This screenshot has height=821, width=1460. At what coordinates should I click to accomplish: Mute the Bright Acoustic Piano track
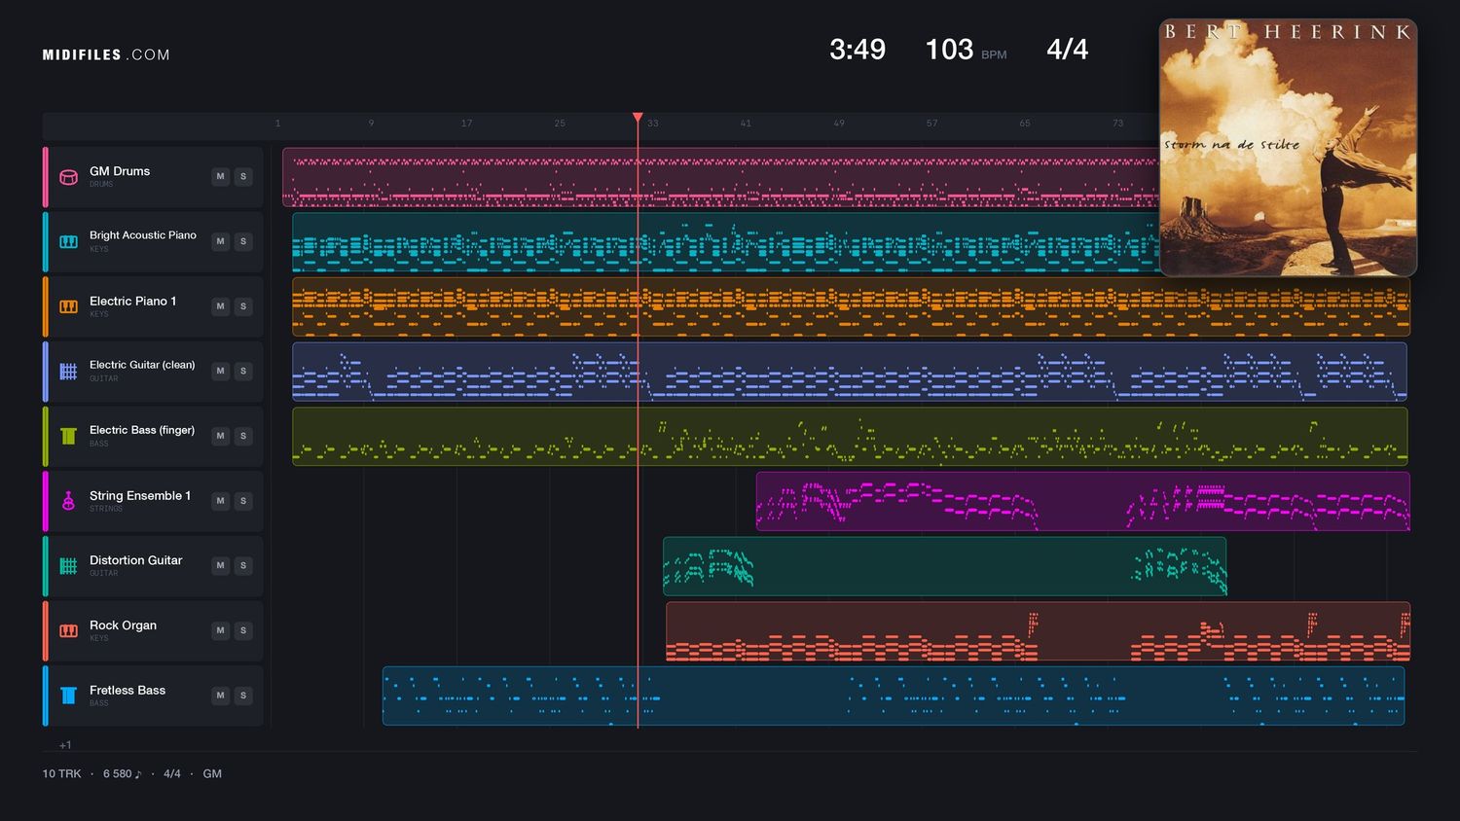[220, 241]
